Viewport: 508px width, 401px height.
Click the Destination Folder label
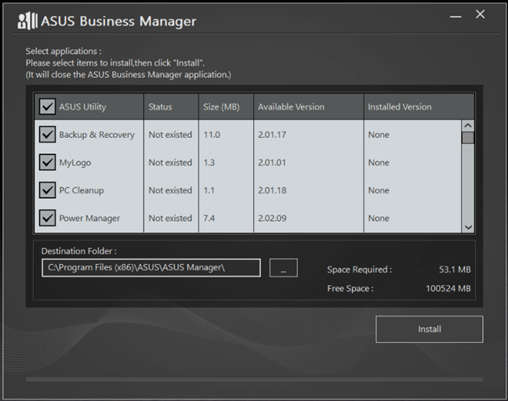[x=78, y=251]
